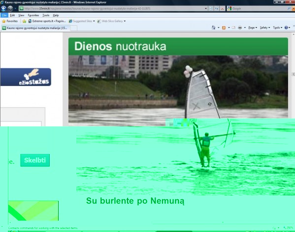Click the Compatibility View icon

pos(211,8)
